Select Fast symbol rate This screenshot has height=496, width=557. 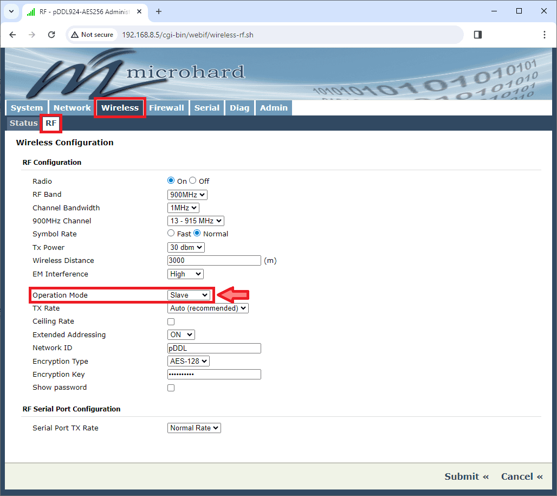[x=171, y=233]
